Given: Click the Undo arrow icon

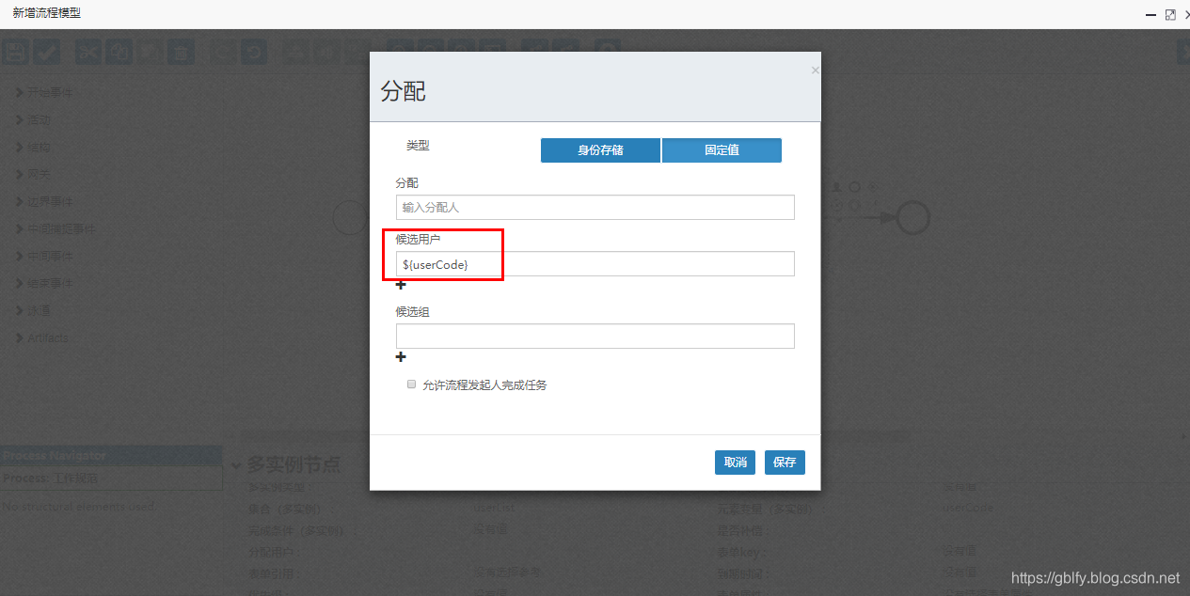Looking at the screenshot, I should coord(222,52).
